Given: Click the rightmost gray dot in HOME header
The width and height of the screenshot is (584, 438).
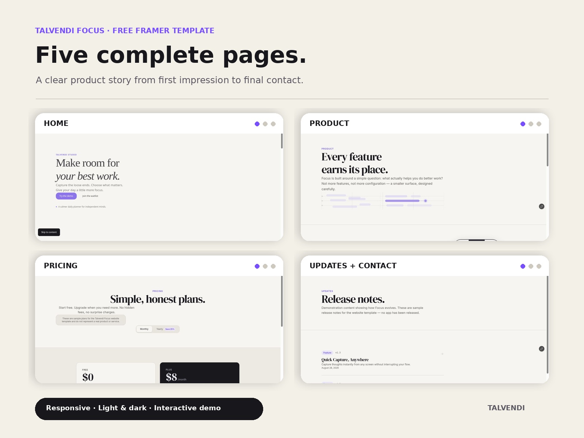Looking at the screenshot, I should [x=273, y=124].
